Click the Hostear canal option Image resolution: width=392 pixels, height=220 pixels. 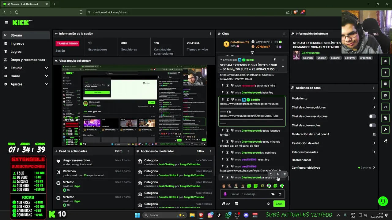(x=301, y=160)
